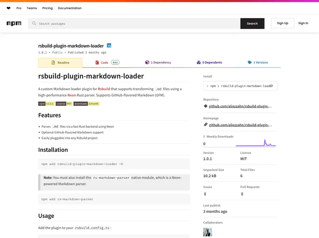Click the npm v1.0.1 badge
The width and height of the screenshot is (319, 238).
[x=46, y=104]
